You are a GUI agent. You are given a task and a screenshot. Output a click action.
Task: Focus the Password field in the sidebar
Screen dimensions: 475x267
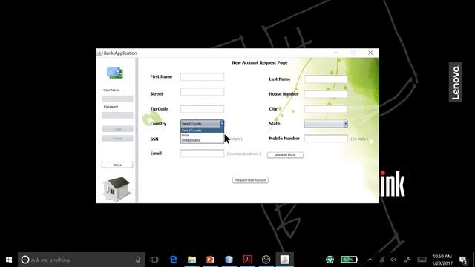[117, 116]
